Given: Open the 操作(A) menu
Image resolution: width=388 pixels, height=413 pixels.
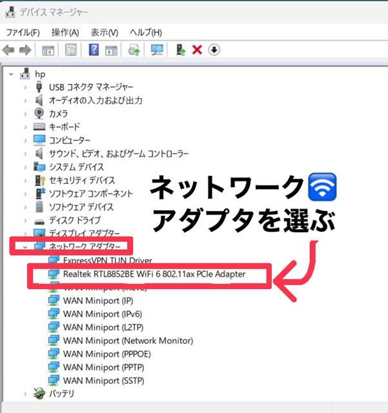Looking at the screenshot, I should (65, 32).
